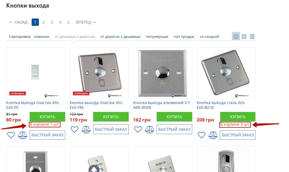
Task: Add Atis Exit-PE to wishlist heart
Action: [11, 135]
